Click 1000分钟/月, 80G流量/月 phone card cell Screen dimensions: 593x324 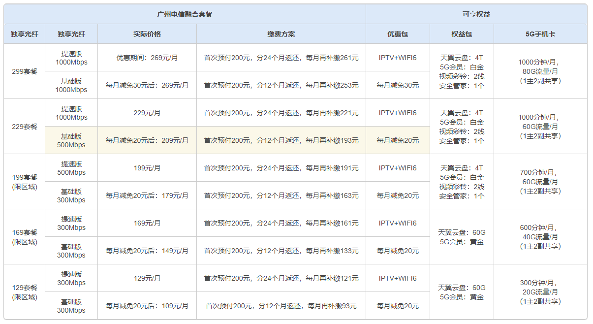[540, 71]
